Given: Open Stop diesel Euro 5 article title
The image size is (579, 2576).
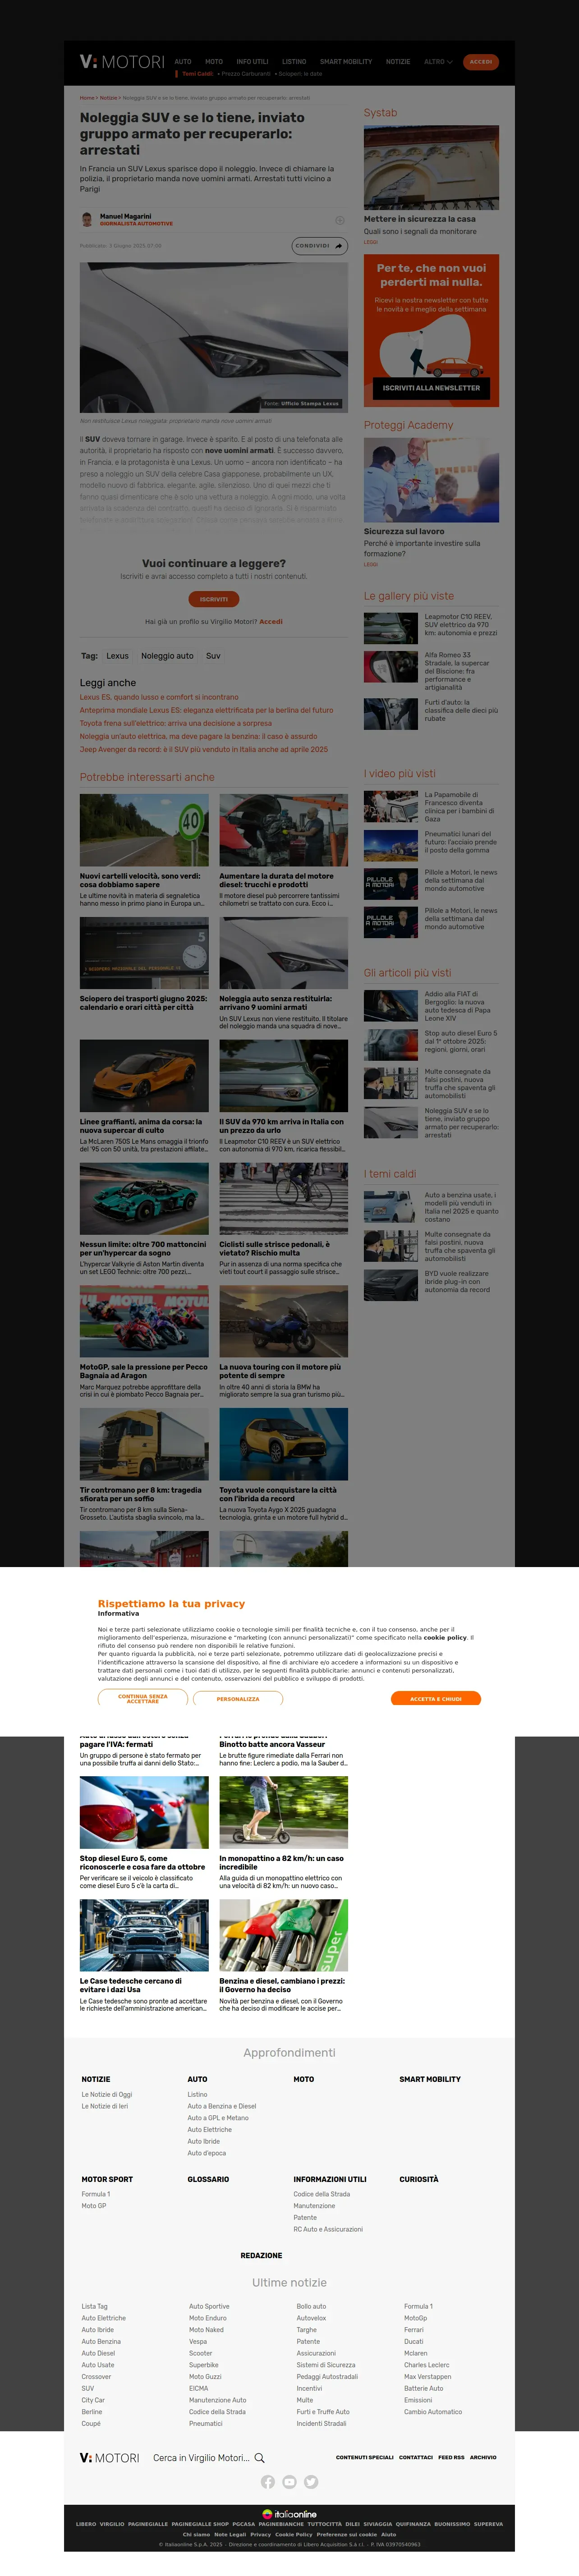Looking at the screenshot, I should [142, 1862].
